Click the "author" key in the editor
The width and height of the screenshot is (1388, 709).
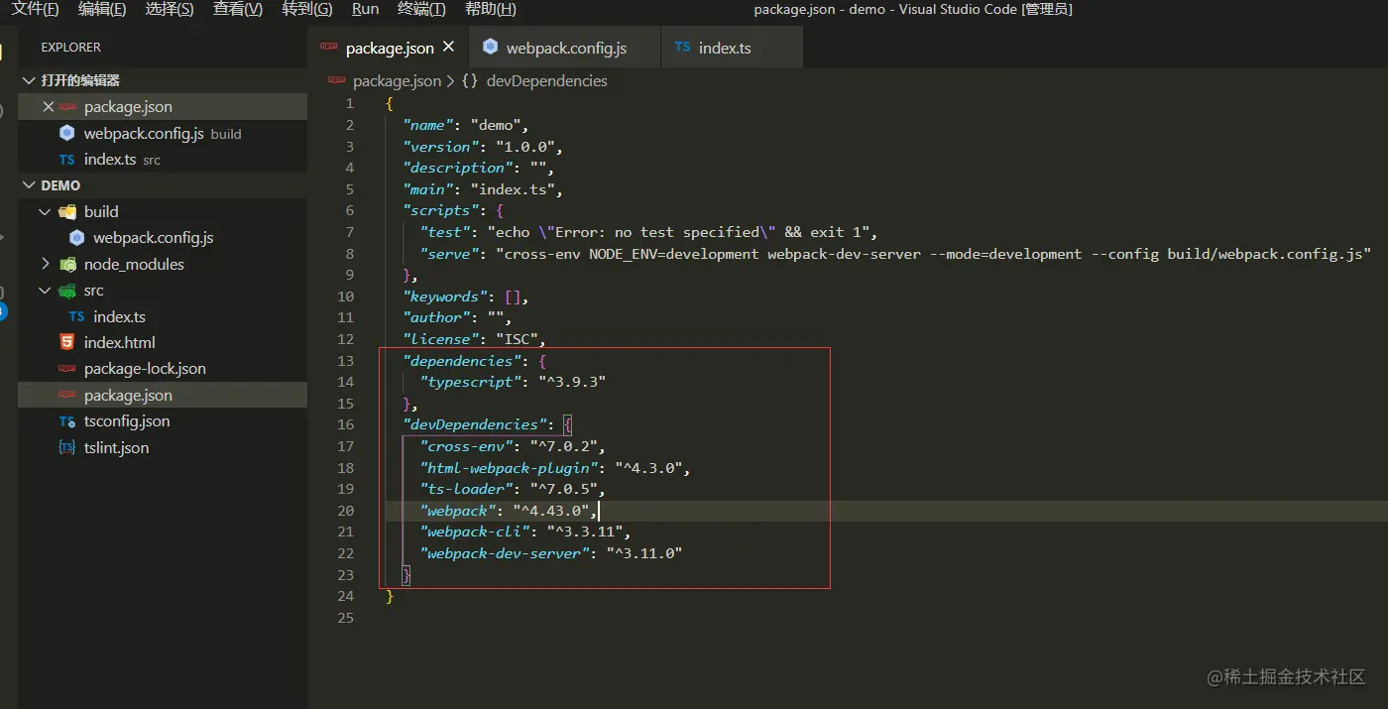[x=436, y=317]
